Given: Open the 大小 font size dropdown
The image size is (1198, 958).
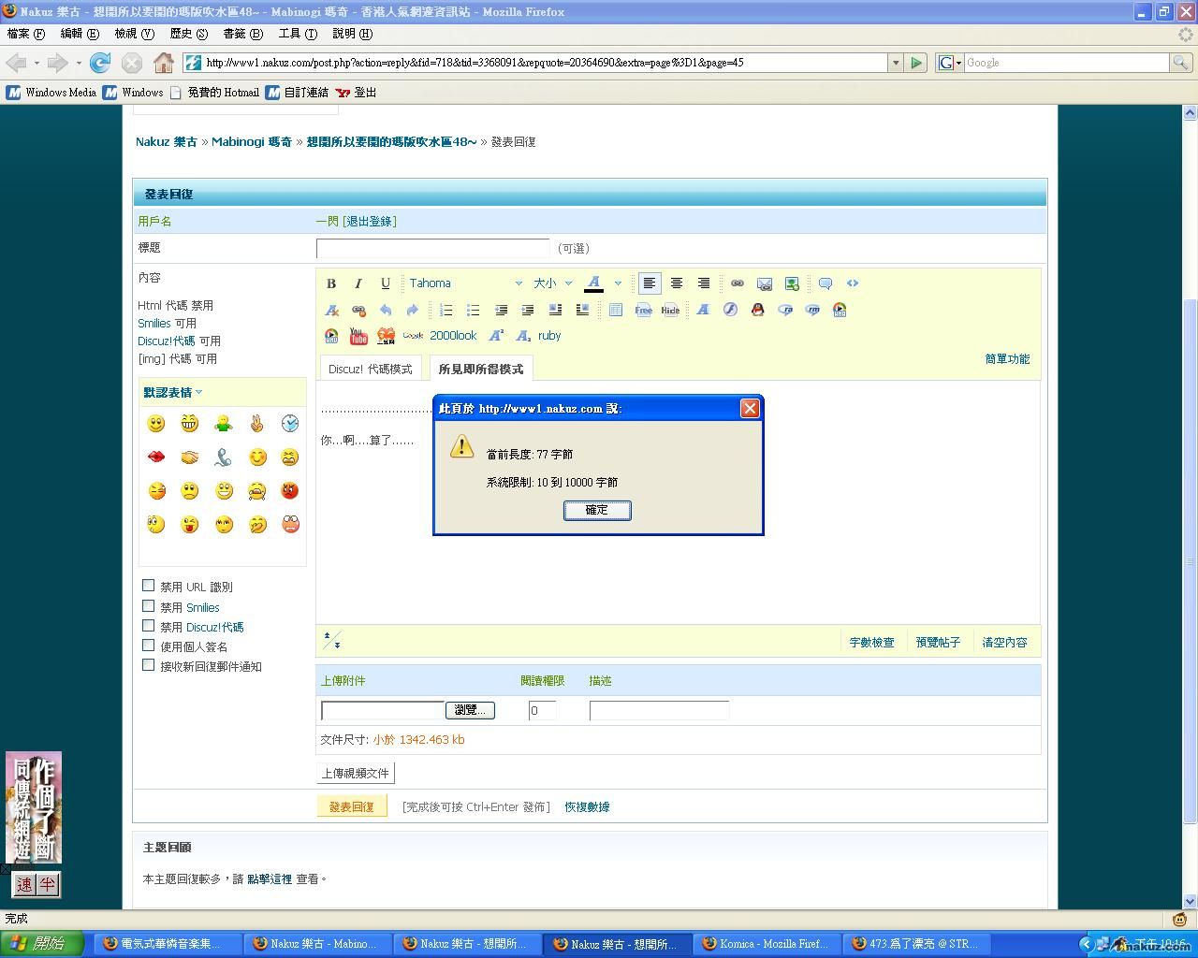Looking at the screenshot, I should point(552,283).
